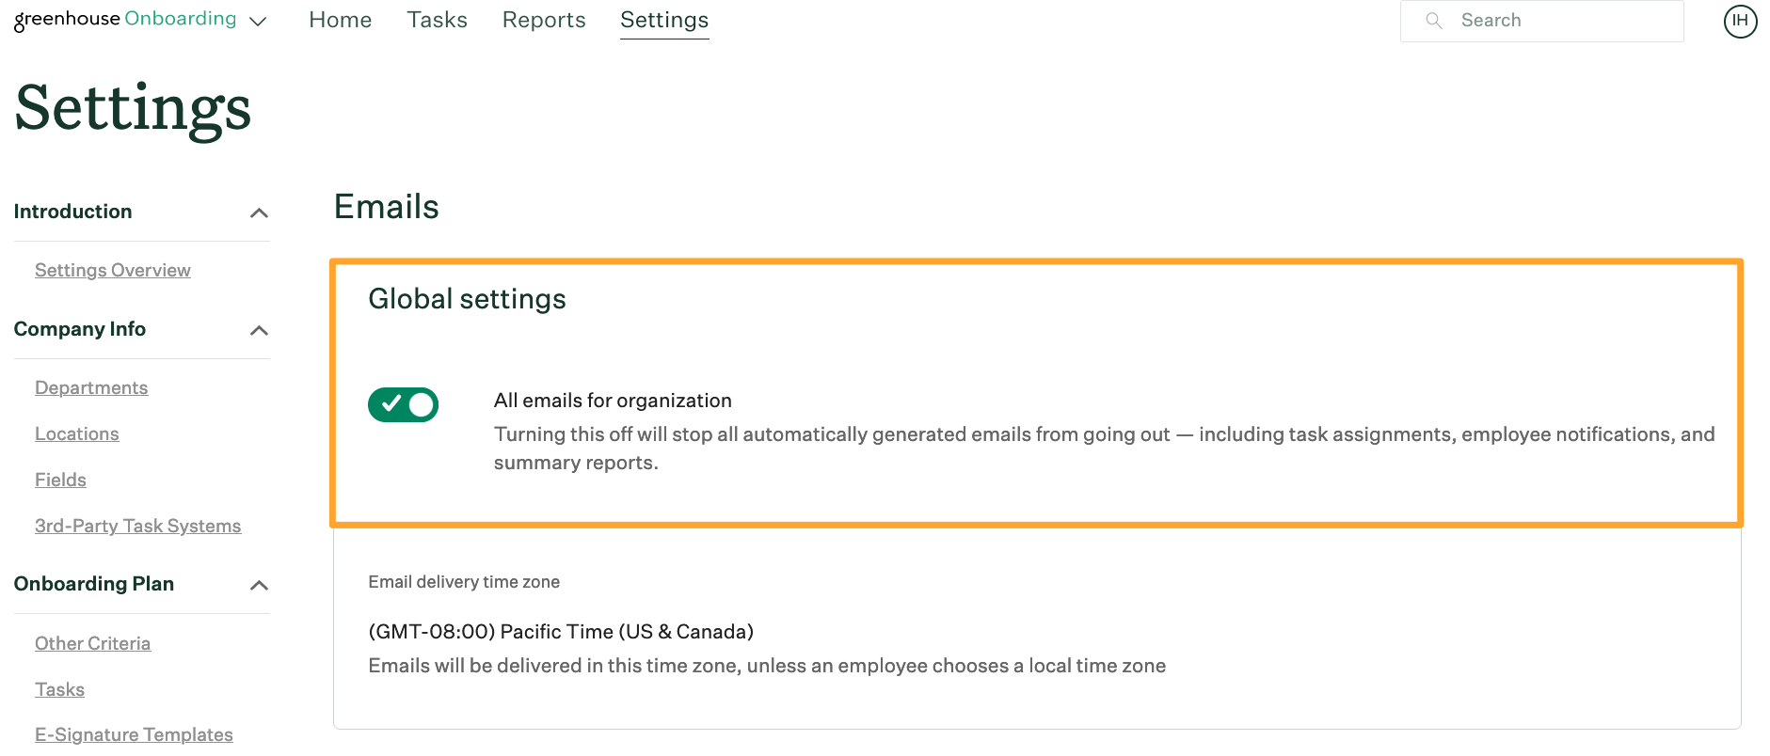Open the Settings Overview link
1770x756 pixels.
(113, 271)
